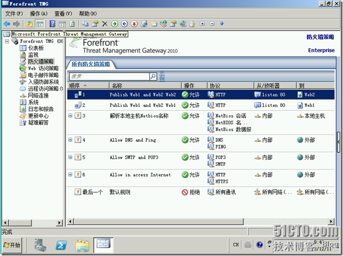This screenshot has height=256, width=343.
Task: Click the tree pane horizontal scrollbar thumb
Action: (x=20, y=223)
